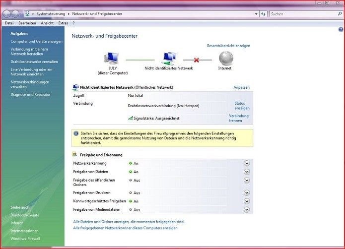Viewport: 345px width, 249px height.
Task: Open Windows-Firewall link
Action: (25, 239)
